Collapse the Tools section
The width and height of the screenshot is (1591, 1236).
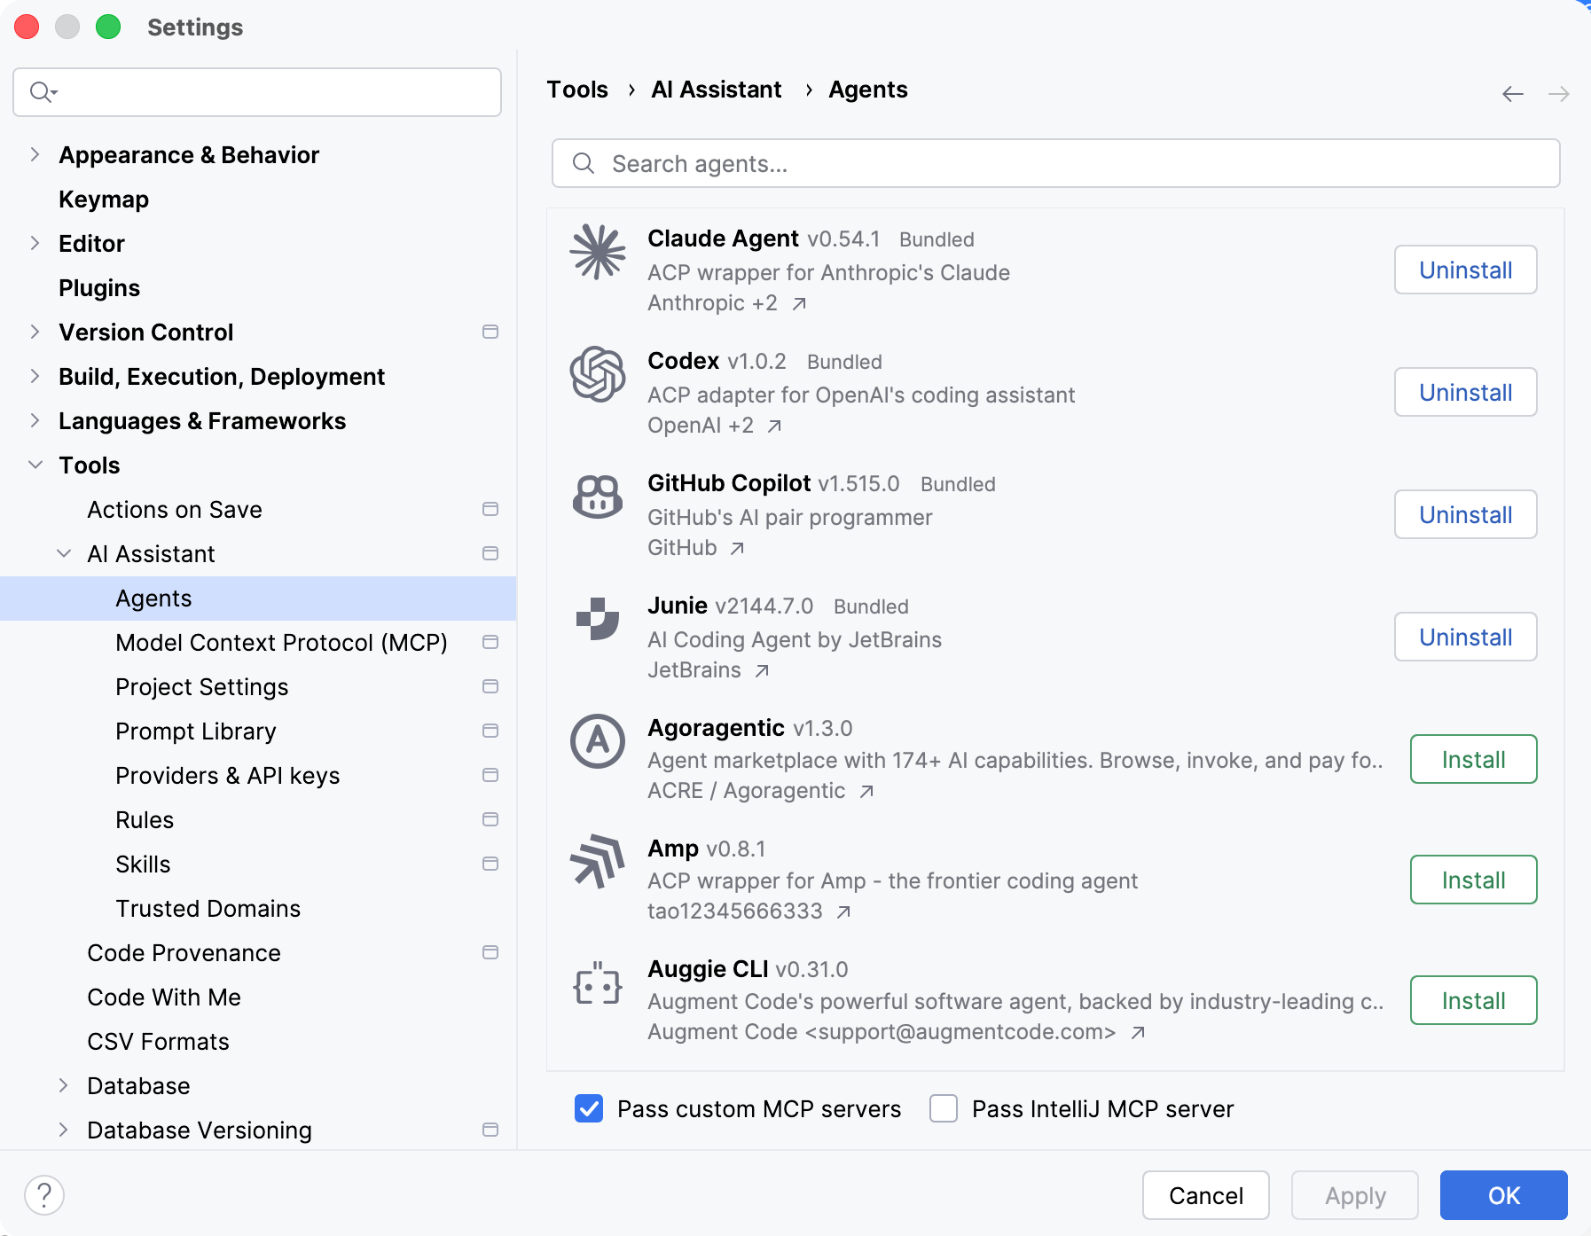(35, 465)
